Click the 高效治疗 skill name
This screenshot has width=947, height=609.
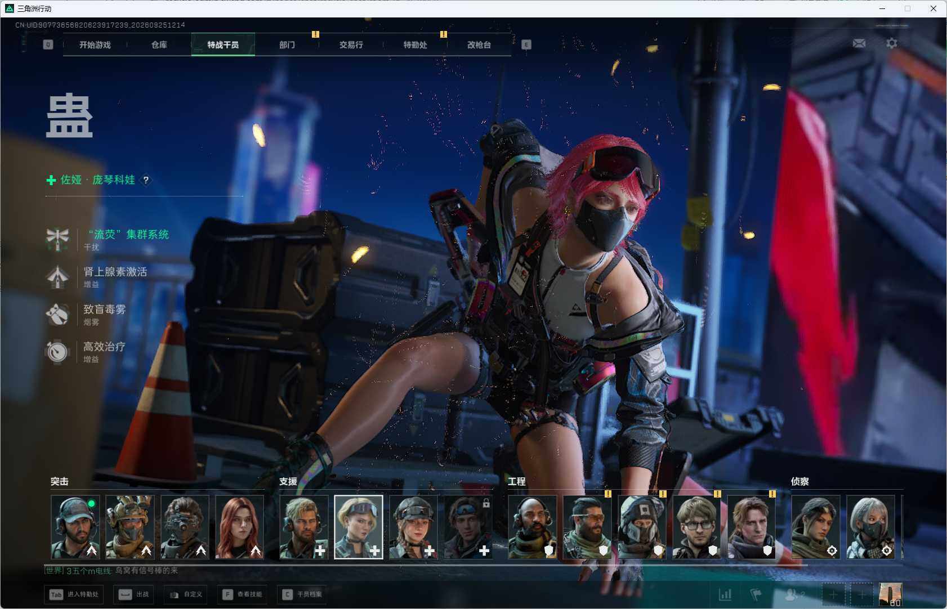pyautogui.click(x=105, y=347)
